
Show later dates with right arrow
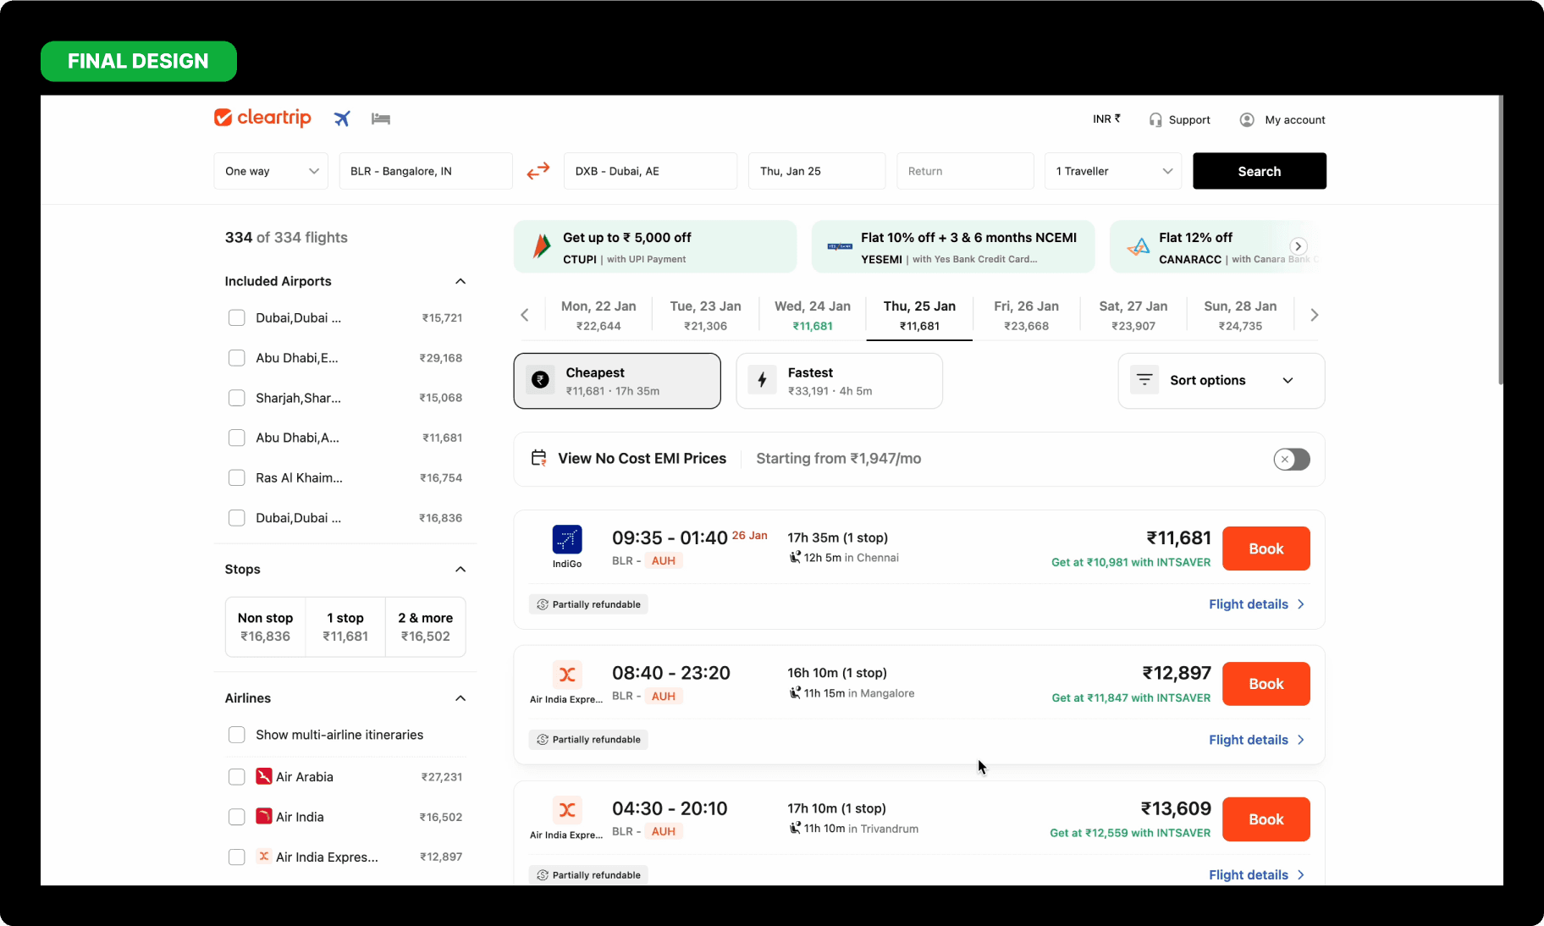1314,315
